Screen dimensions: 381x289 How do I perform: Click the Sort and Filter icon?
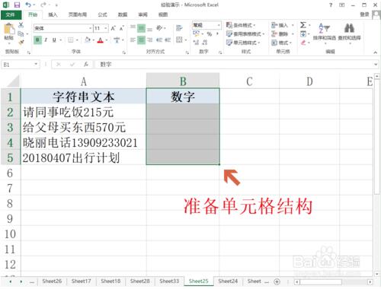tap(324, 28)
